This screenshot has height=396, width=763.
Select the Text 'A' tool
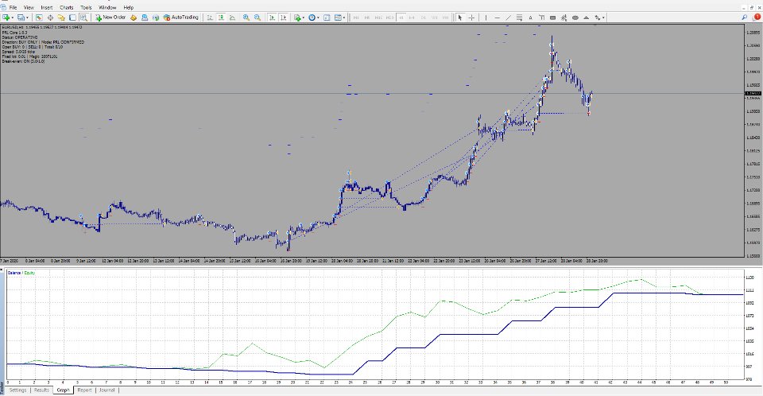click(x=530, y=17)
